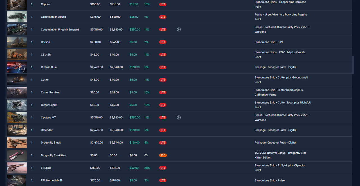
Task: Click the orange 120 badge for Dragonfly Starkitten
Action: click(x=163, y=155)
